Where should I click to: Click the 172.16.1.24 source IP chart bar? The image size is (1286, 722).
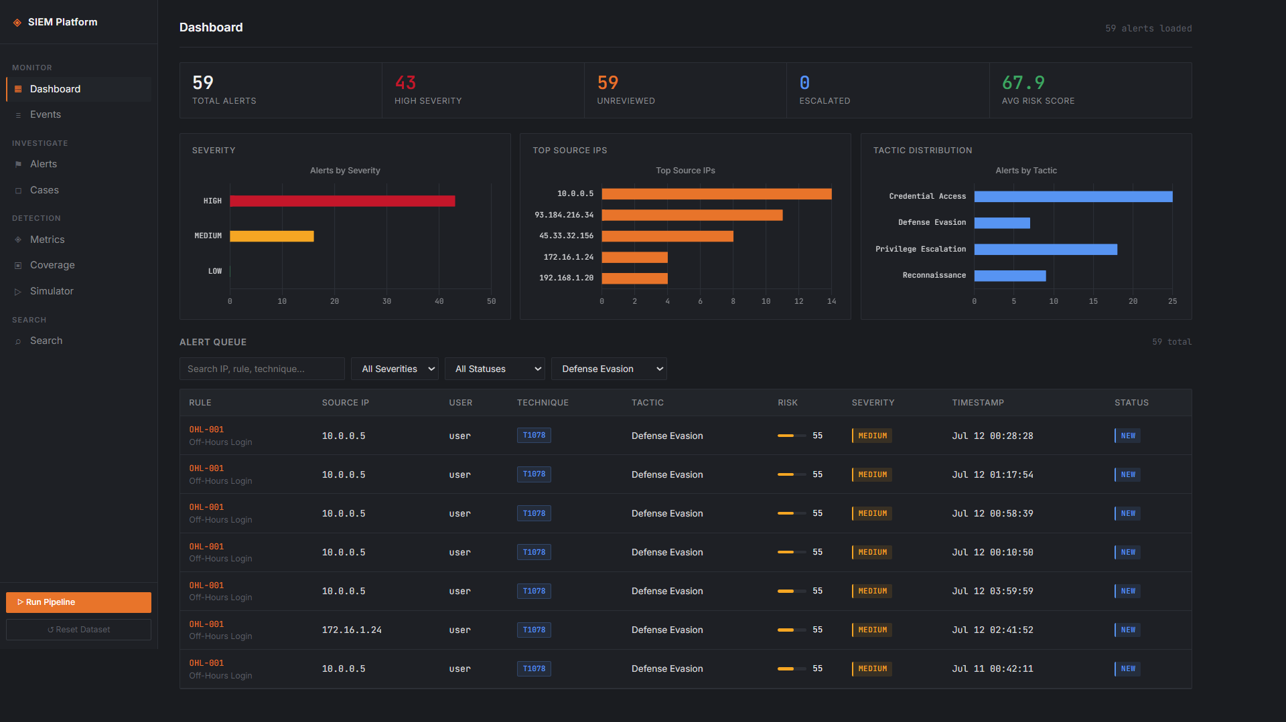pos(634,258)
